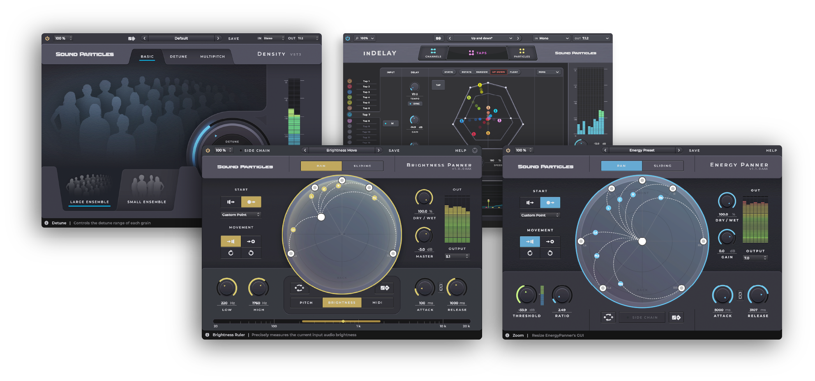815x381 pixels.
Task: Click brightness ruler slider handle
Action: click(x=343, y=321)
